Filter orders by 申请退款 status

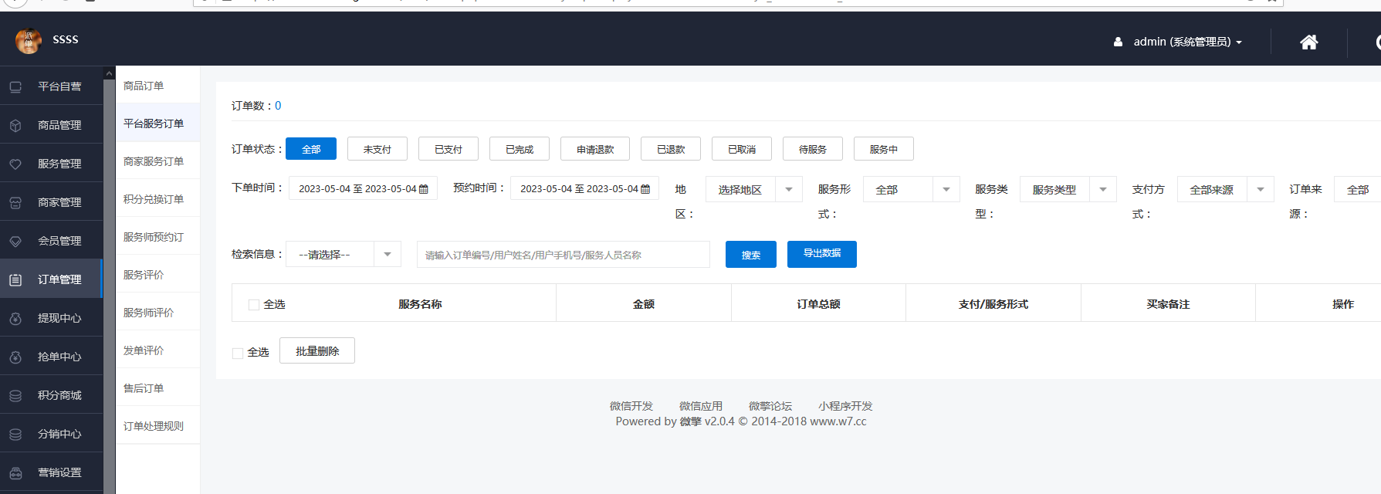(x=595, y=149)
